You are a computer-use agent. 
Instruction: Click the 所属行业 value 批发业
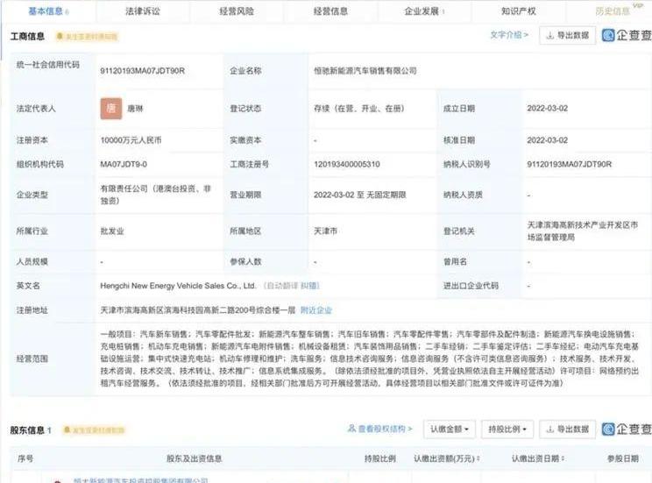[112, 231]
